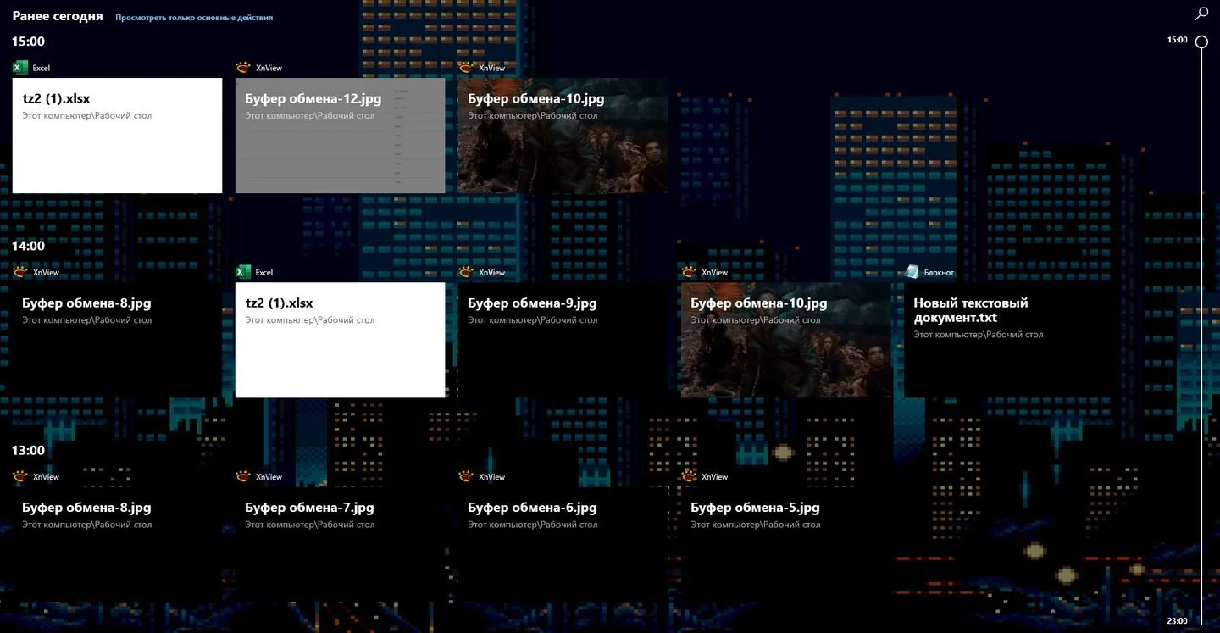Click the 'Ранее сегодня' heading
This screenshot has height=633, width=1220.
(58, 16)
